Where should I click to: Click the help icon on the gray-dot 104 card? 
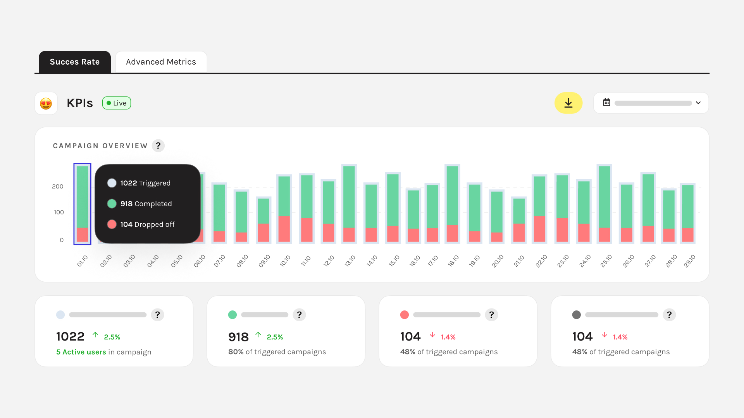[x=669, y=315]
